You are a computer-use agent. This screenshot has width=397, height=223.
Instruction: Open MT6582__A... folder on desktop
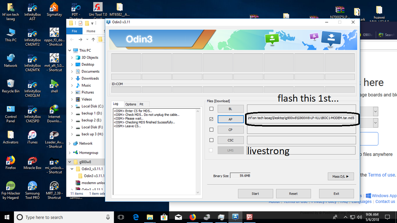click(120, 10)
